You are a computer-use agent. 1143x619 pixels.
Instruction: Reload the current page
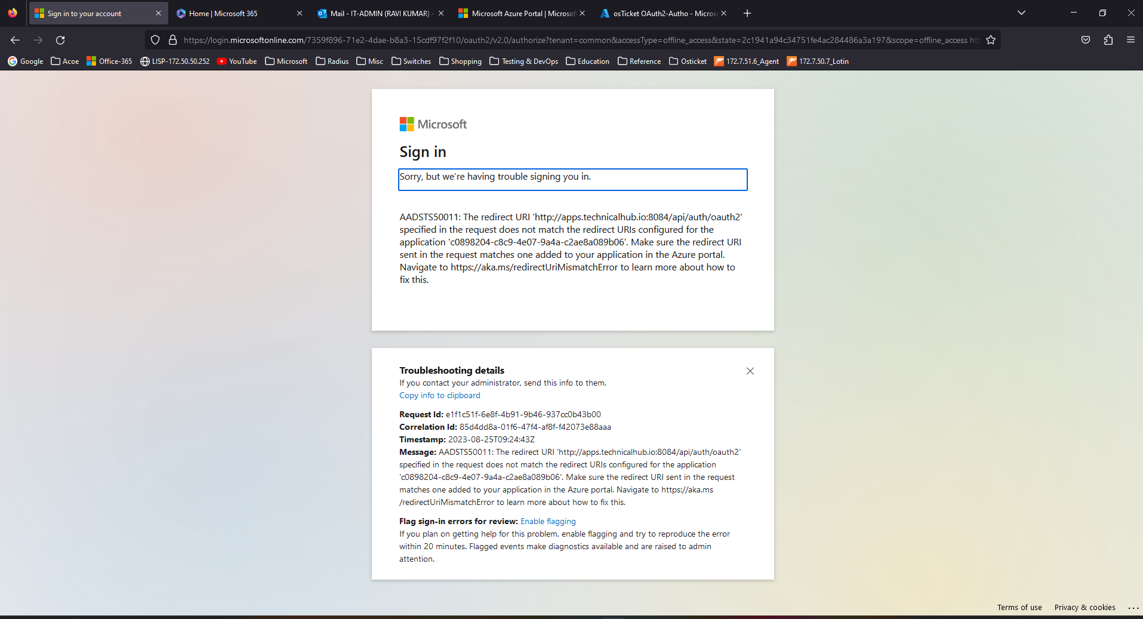click(x=60, y=40)
